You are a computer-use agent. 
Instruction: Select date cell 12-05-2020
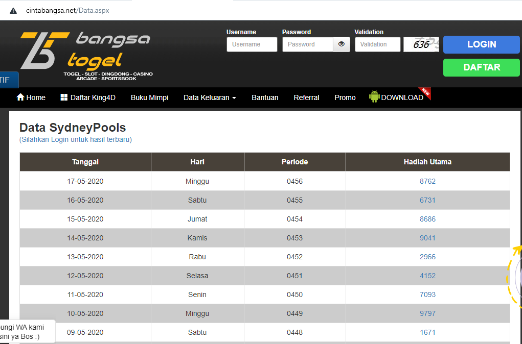point(85,276)
